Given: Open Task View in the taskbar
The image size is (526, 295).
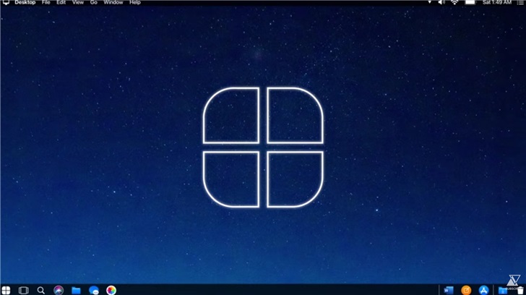Looking at the screenshot, I should 23,291.
